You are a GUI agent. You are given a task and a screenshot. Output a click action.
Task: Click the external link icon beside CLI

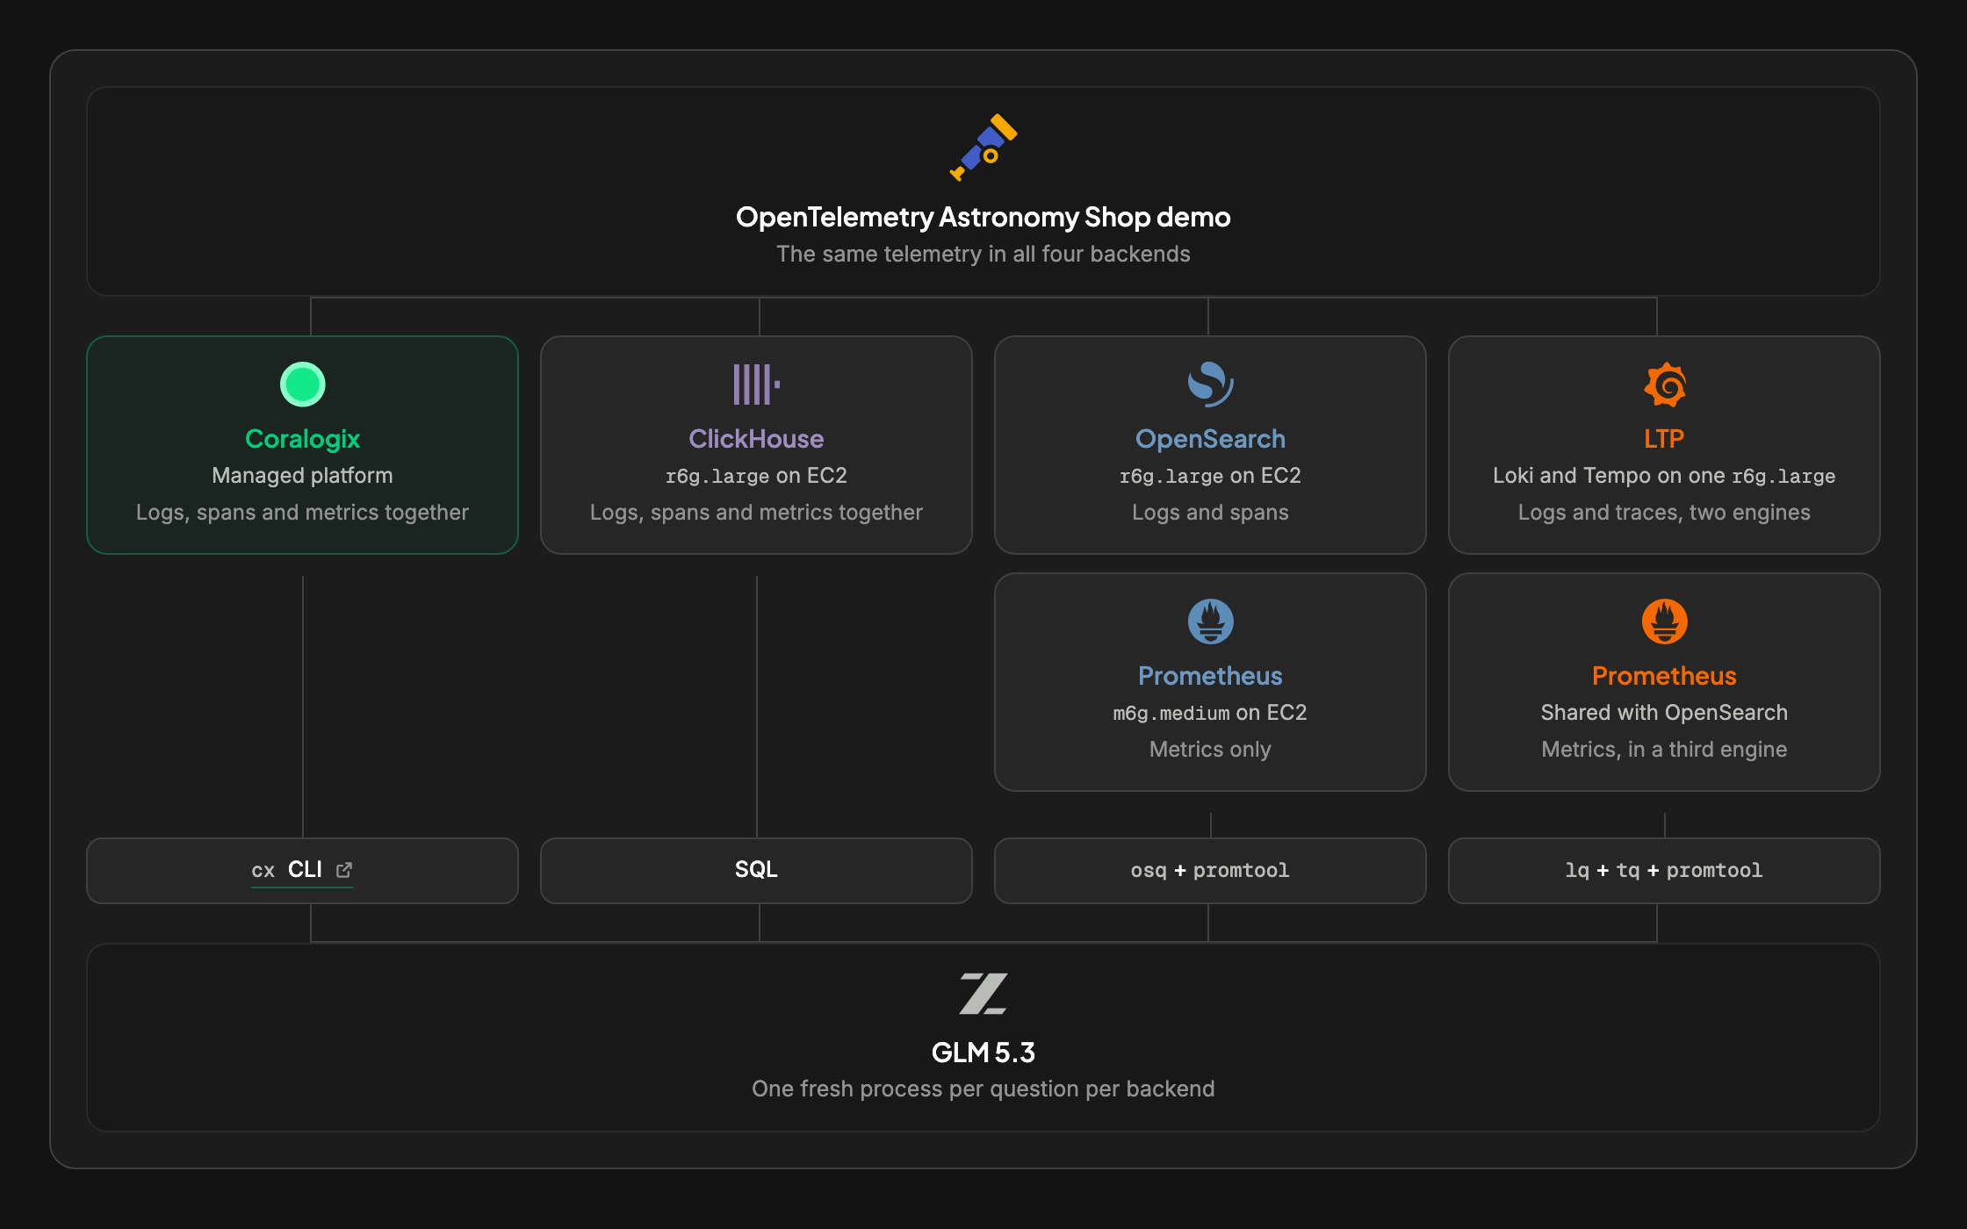(x=344, y=870)
